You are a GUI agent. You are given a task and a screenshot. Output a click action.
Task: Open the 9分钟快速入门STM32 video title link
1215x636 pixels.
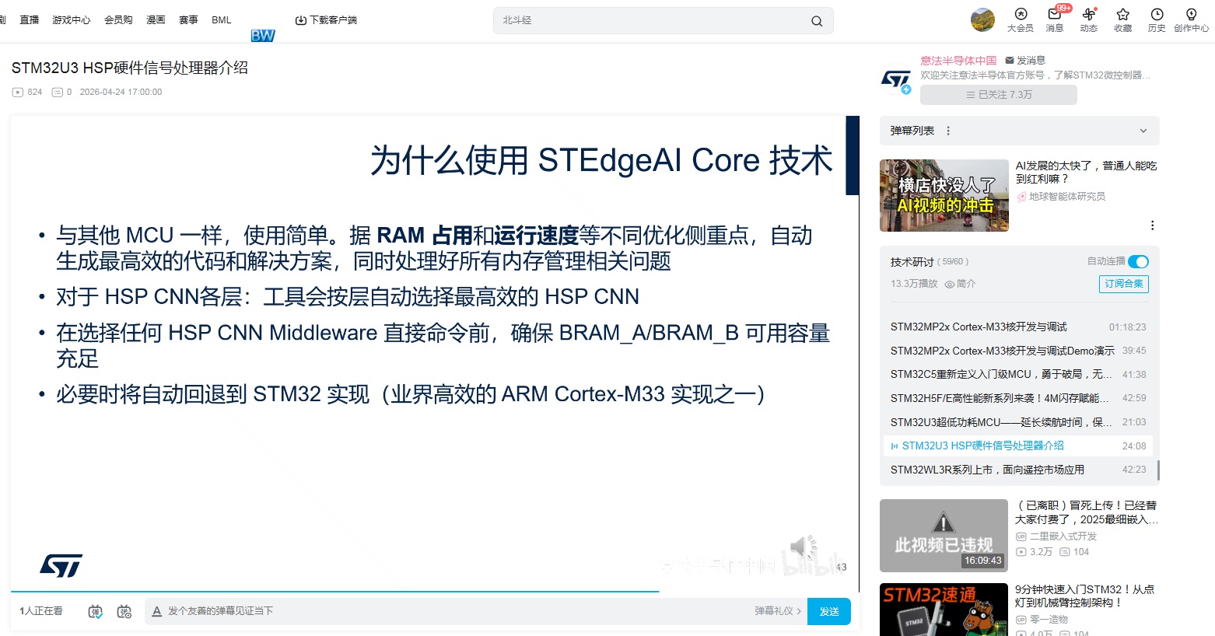(x=1084, y=596)
